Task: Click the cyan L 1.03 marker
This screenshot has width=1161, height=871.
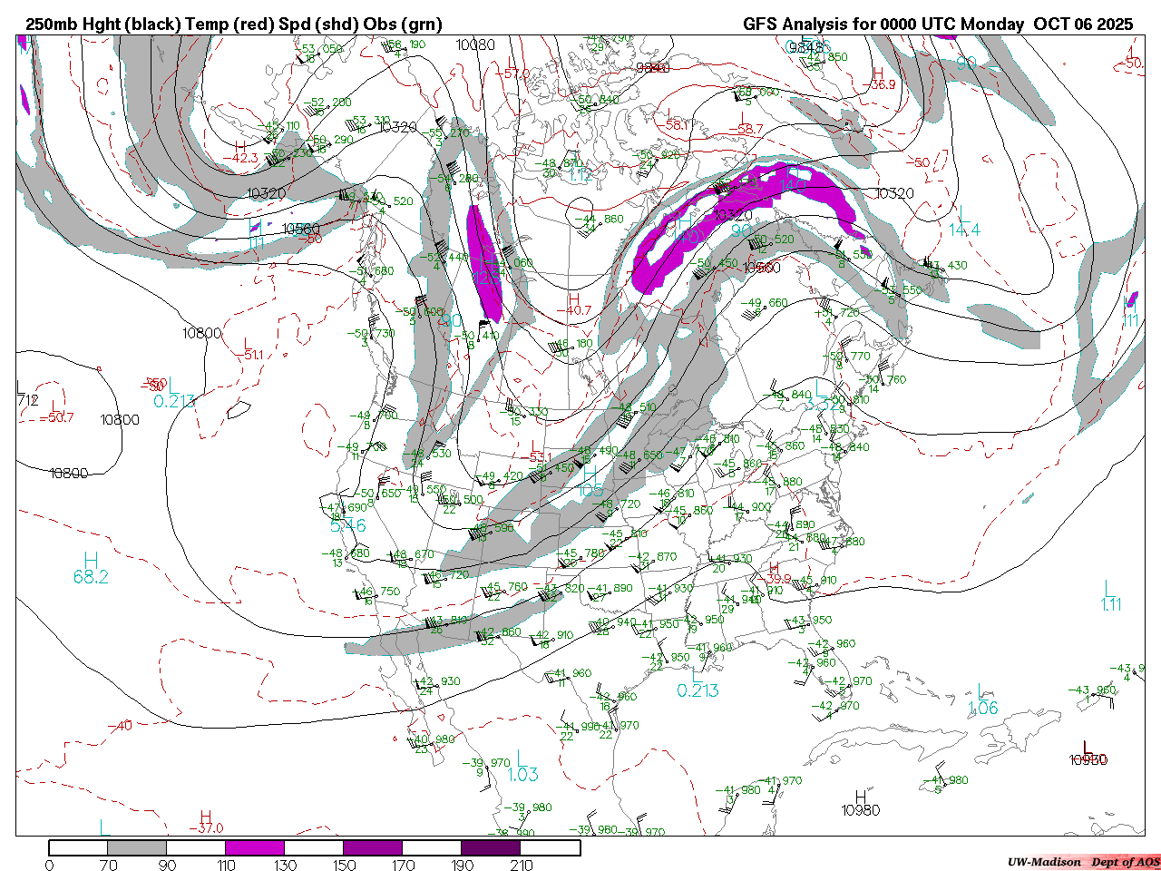Action: click(x=522, y=767)
